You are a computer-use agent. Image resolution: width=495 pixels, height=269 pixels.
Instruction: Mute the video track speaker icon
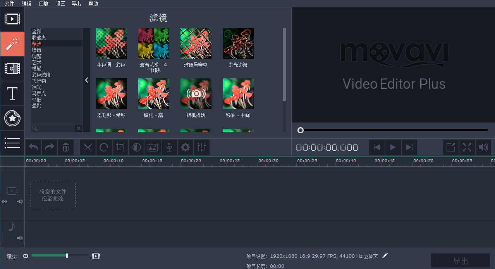tap(19, 202)
